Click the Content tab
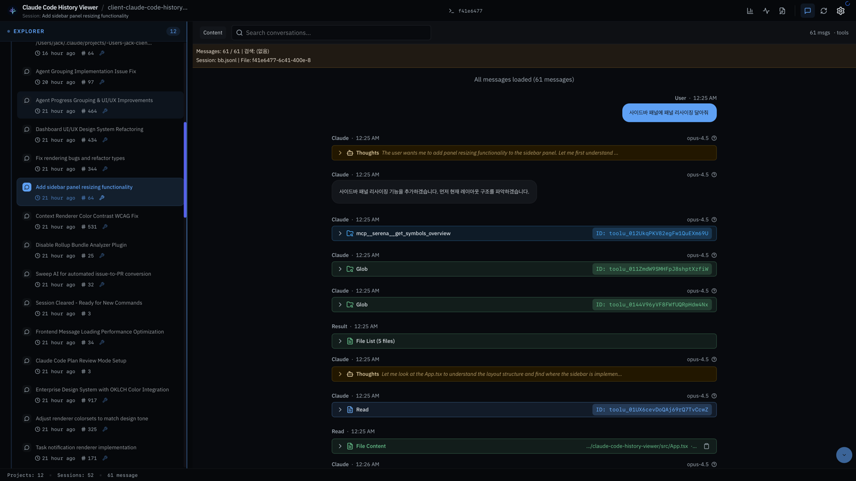The image size is (856, 481). pos(213,33)
